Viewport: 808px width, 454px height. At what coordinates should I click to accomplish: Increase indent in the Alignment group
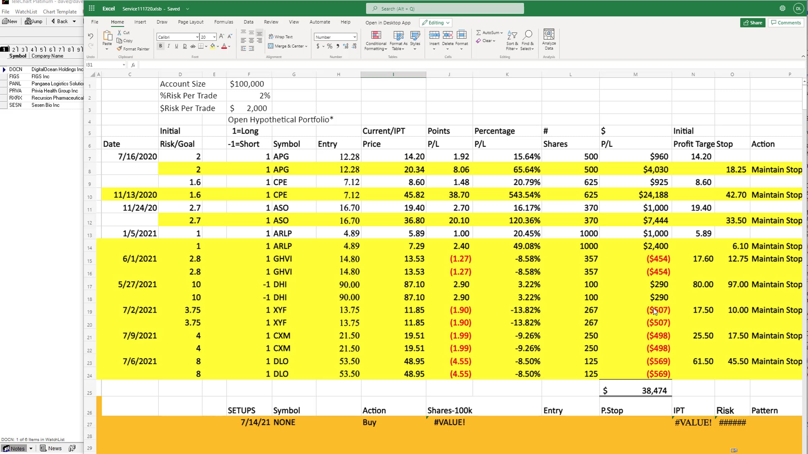point(251,49)
